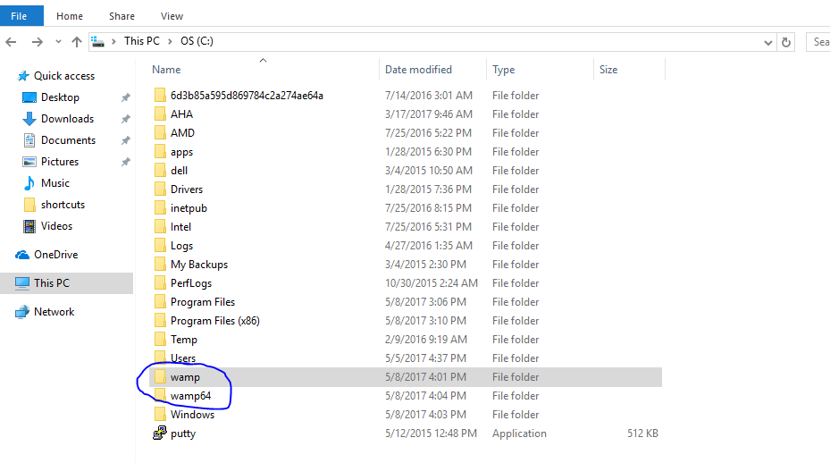
Task: Open the putty application icon
Action: tap(160, 434)
